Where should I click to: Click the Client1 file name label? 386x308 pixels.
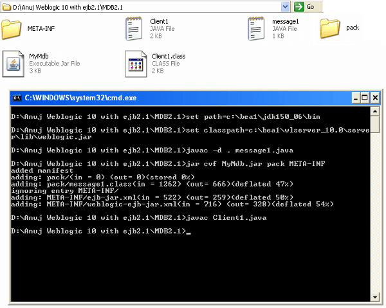(x=159, y=21)
